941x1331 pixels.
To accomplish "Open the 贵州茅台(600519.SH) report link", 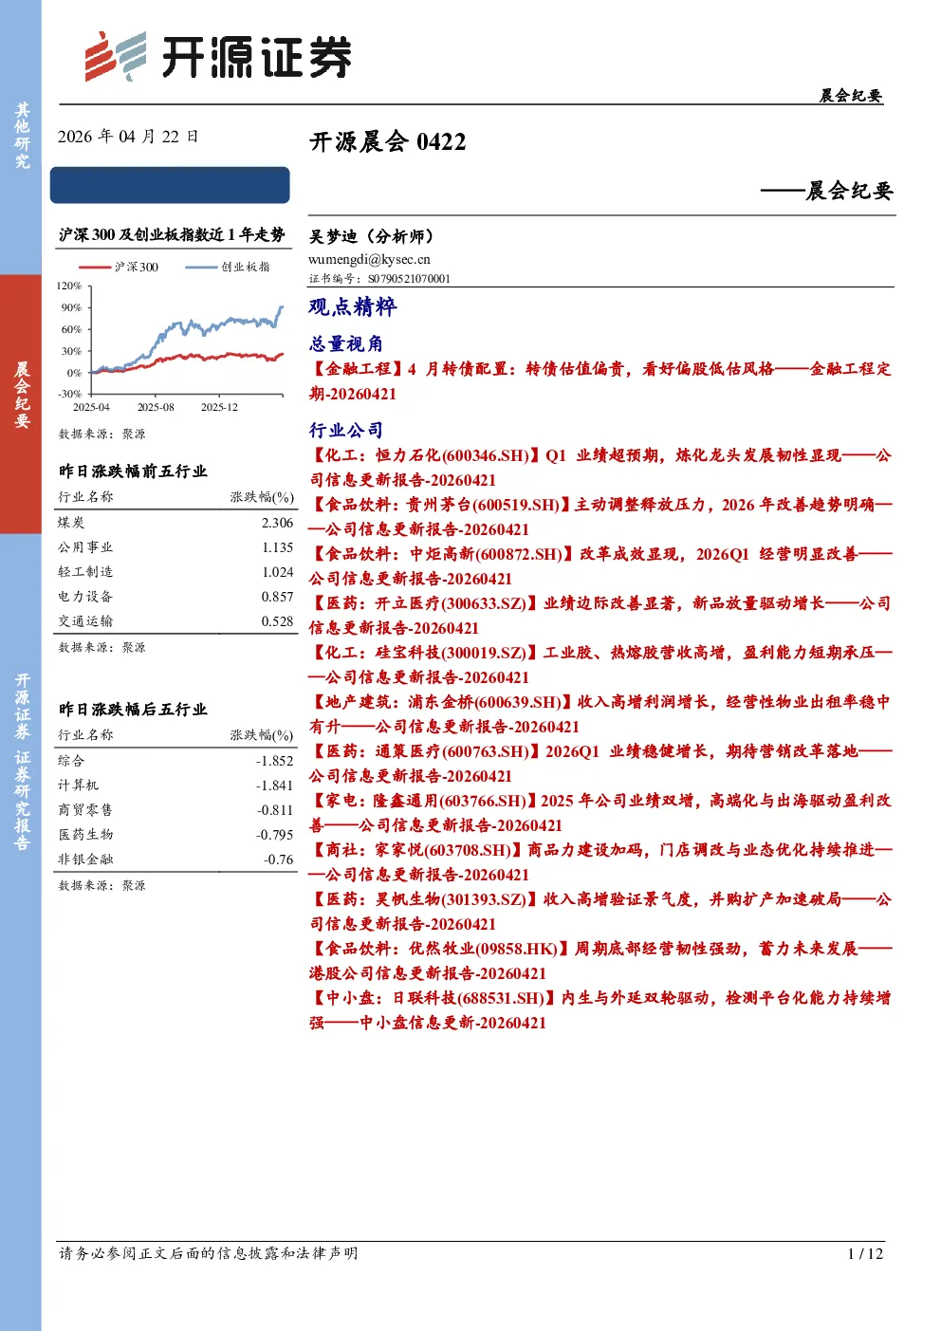I will pyautogui.click(x=600, y=517).
